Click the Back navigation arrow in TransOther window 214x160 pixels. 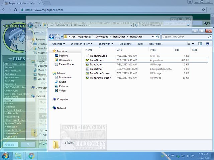click(51, 37)
